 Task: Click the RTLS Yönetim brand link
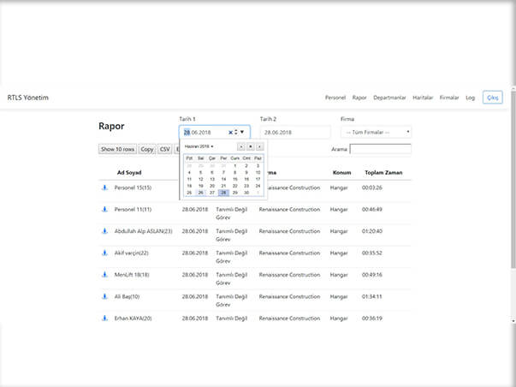[28, 98]
